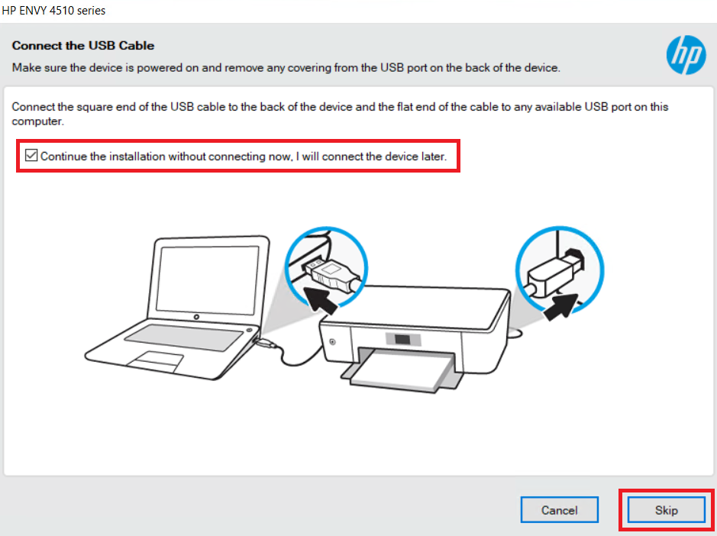This screenshot has width=717, height=536.
Task: Click the laptop screen in the illustration
Action: (207, 280)
